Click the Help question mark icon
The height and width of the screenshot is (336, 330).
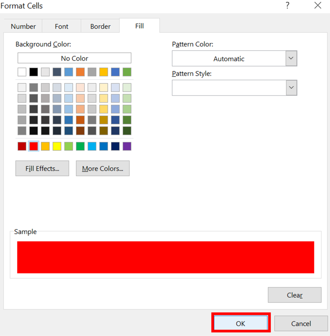pos(287,5)
